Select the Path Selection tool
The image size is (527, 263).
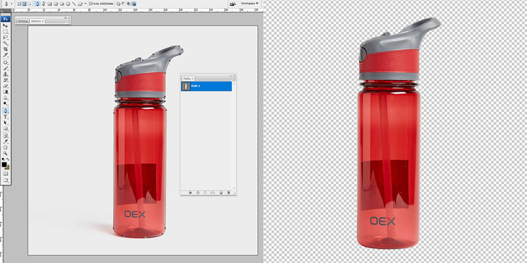coord(5,123)
